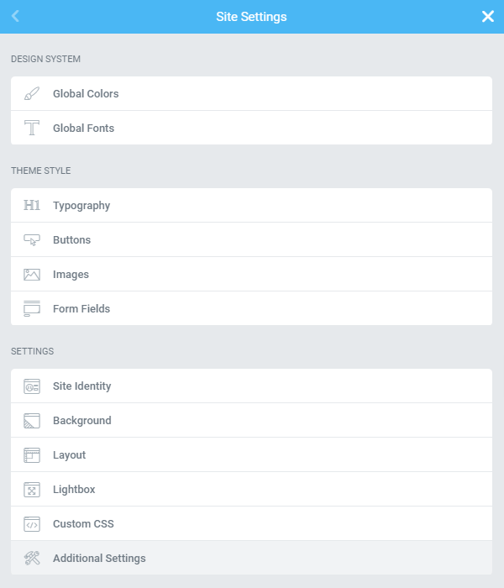Click the H1 Typography icon
Viewport: 504px width, 588px height.
[x=32, y=205]
